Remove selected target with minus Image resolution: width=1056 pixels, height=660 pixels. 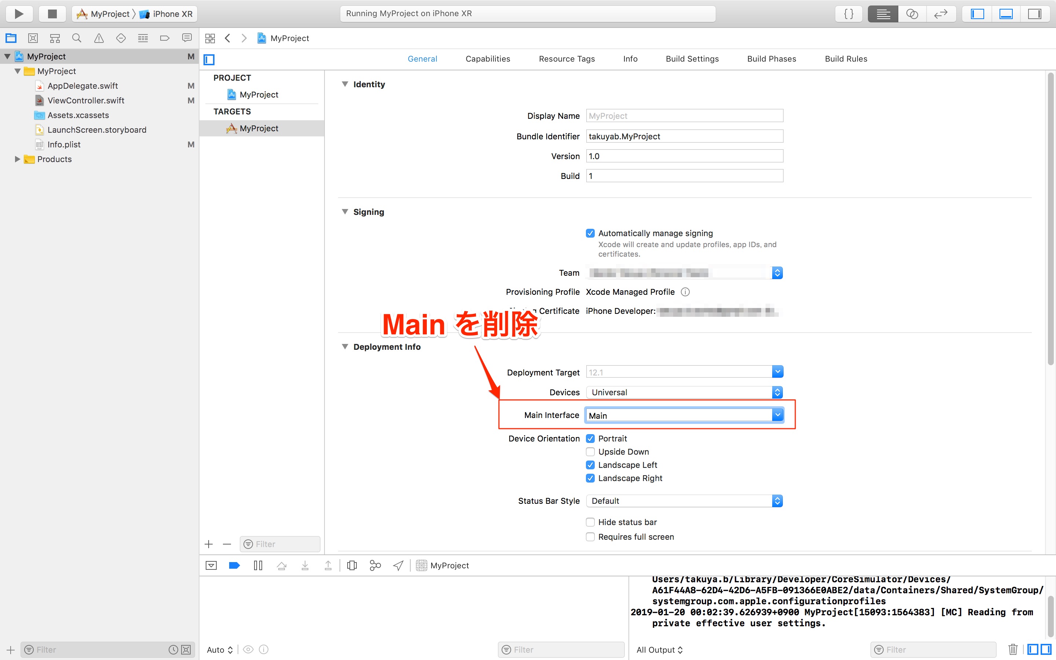[227, 544]
